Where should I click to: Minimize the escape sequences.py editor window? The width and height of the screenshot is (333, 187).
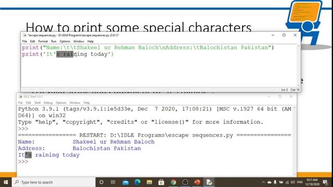coord(273,35)
